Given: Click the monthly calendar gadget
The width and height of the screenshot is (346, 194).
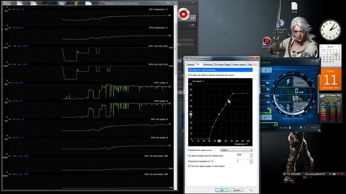Looking at the screenshot, I should [330, 56].
